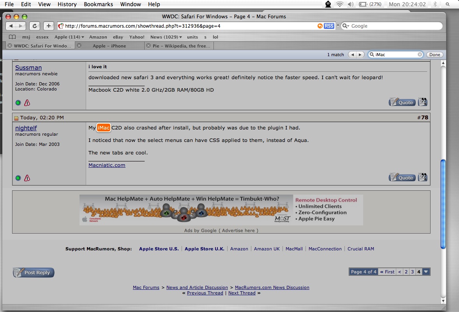Open nightelf's profile link
This screenshot has width=459, height=312.
click(x=26, y=128)
